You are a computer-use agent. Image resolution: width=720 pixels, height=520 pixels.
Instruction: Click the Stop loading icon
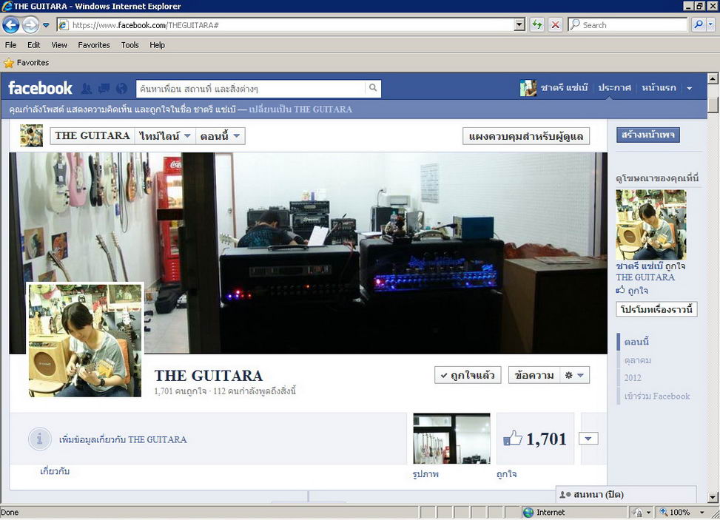click(555, 25)
